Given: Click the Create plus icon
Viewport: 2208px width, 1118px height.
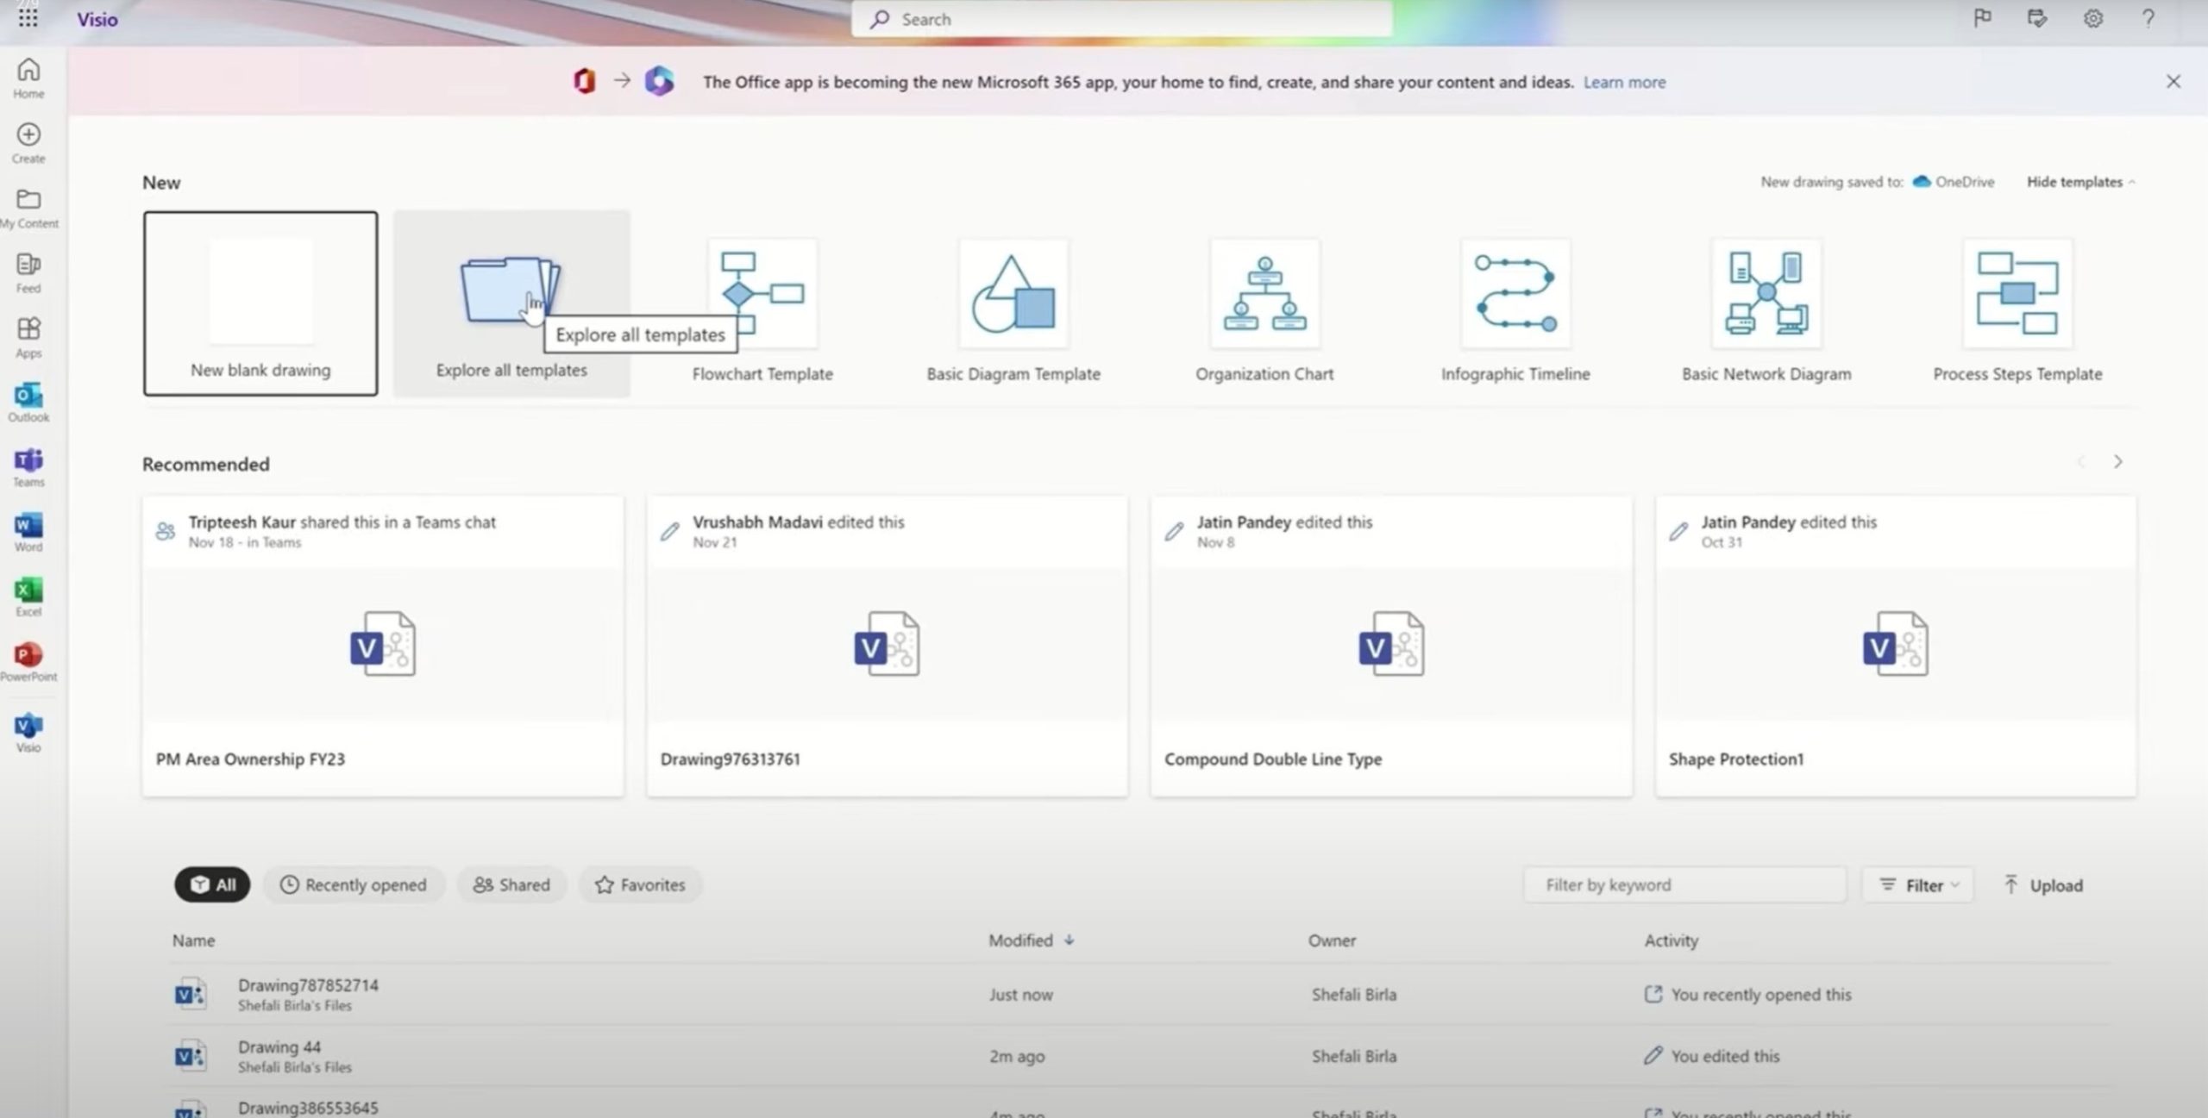Looking at the screenshot, I should 28,135.
